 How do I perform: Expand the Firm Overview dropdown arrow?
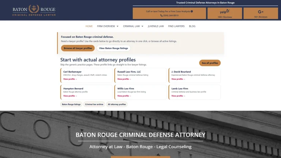click(117, 26)
